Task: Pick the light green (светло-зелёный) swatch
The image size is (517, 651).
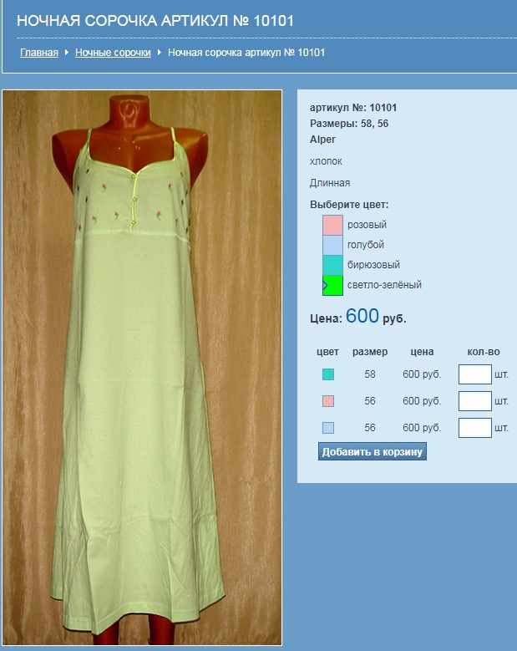Action: 332,285
